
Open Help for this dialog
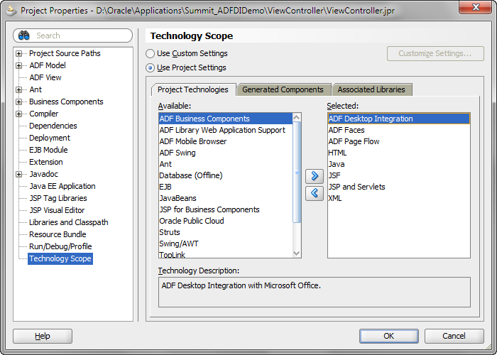(x=43, y=336)
